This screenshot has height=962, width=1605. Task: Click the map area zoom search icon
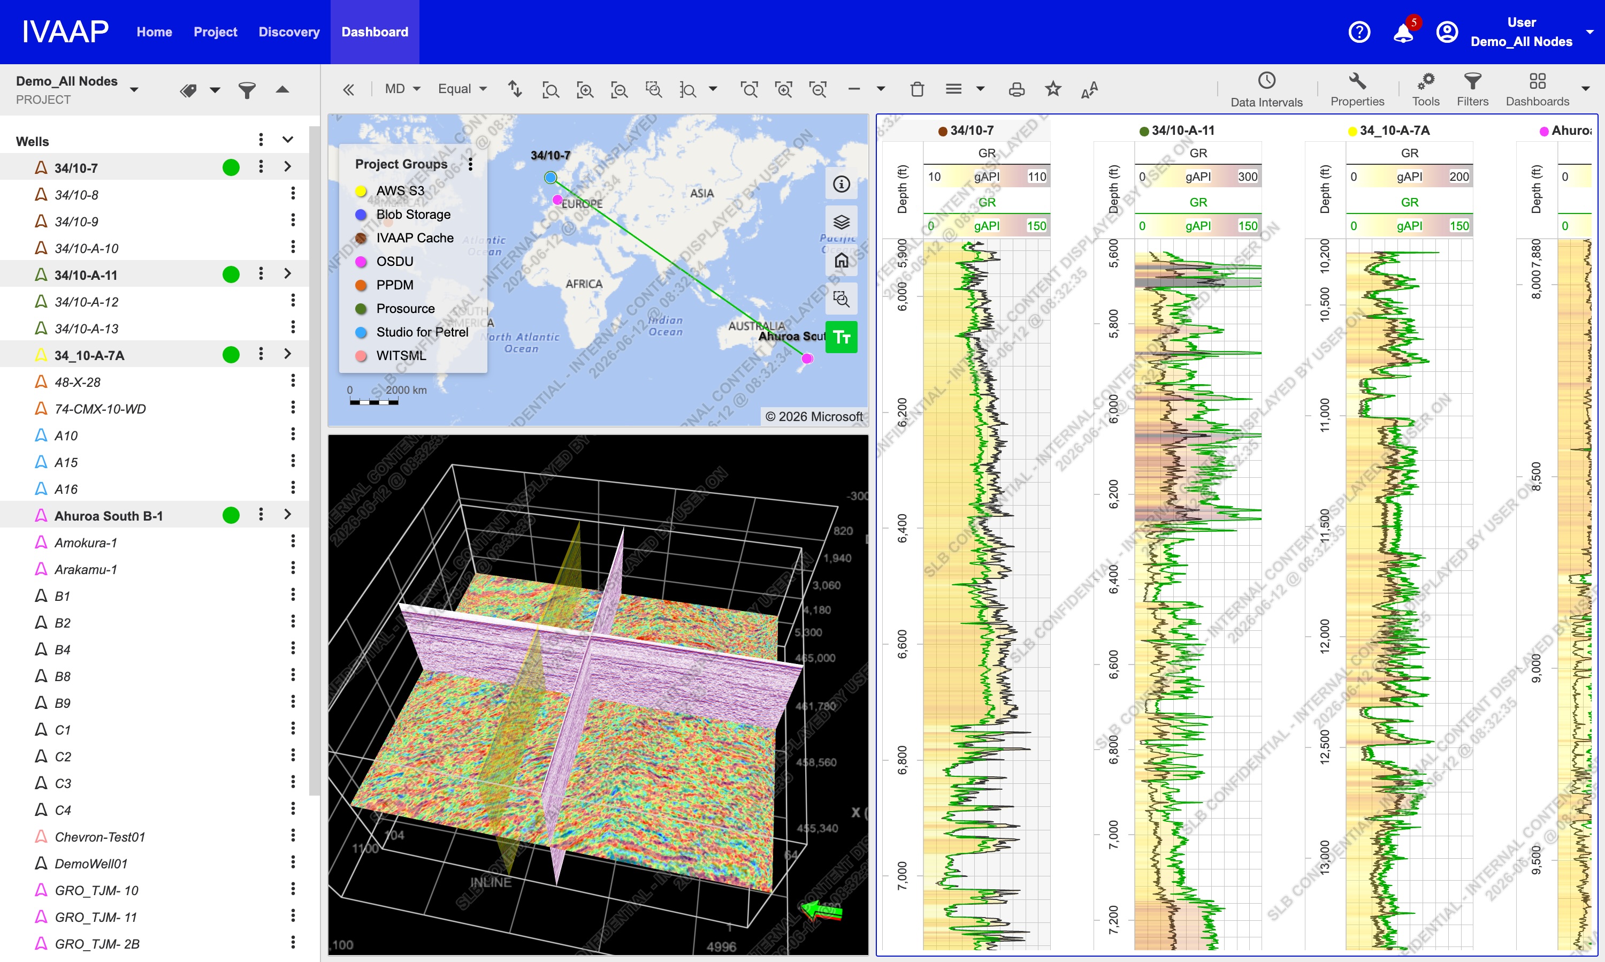click(x=842, y=299)
